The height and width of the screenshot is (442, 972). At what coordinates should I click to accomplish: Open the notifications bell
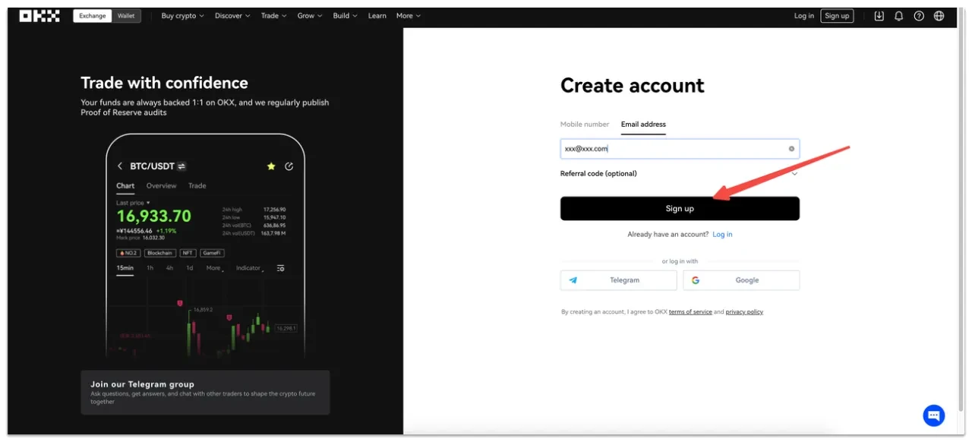pos(899,15)
